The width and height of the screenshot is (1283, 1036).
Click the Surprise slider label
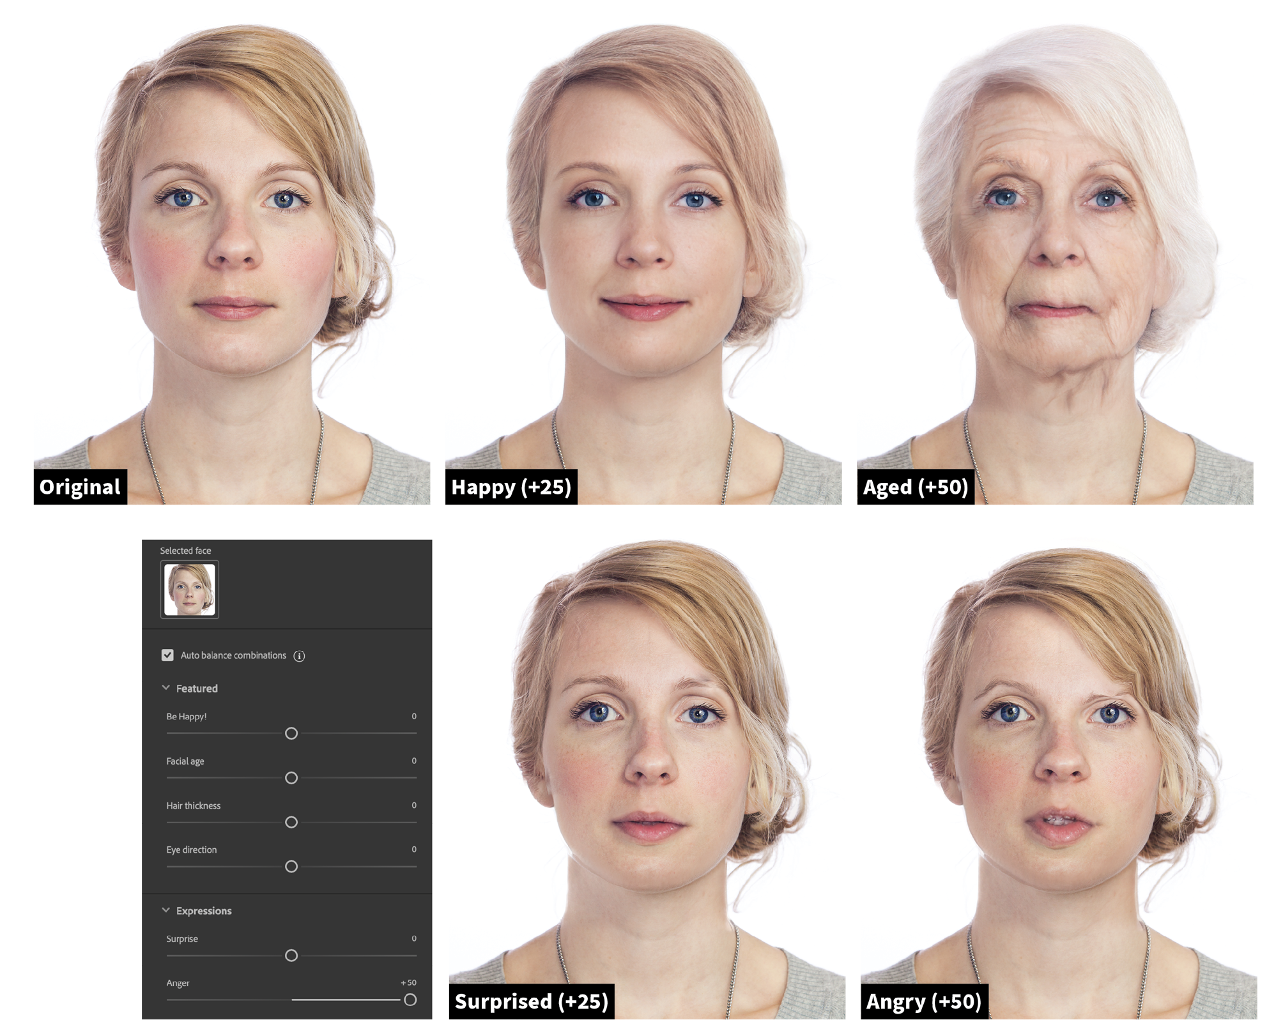pyautogui.click(x=182, y=939)
